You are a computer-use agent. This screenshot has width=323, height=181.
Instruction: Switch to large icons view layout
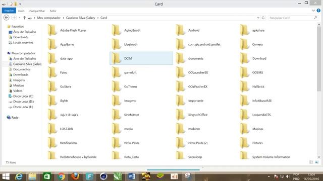click(x=317, y=162)
